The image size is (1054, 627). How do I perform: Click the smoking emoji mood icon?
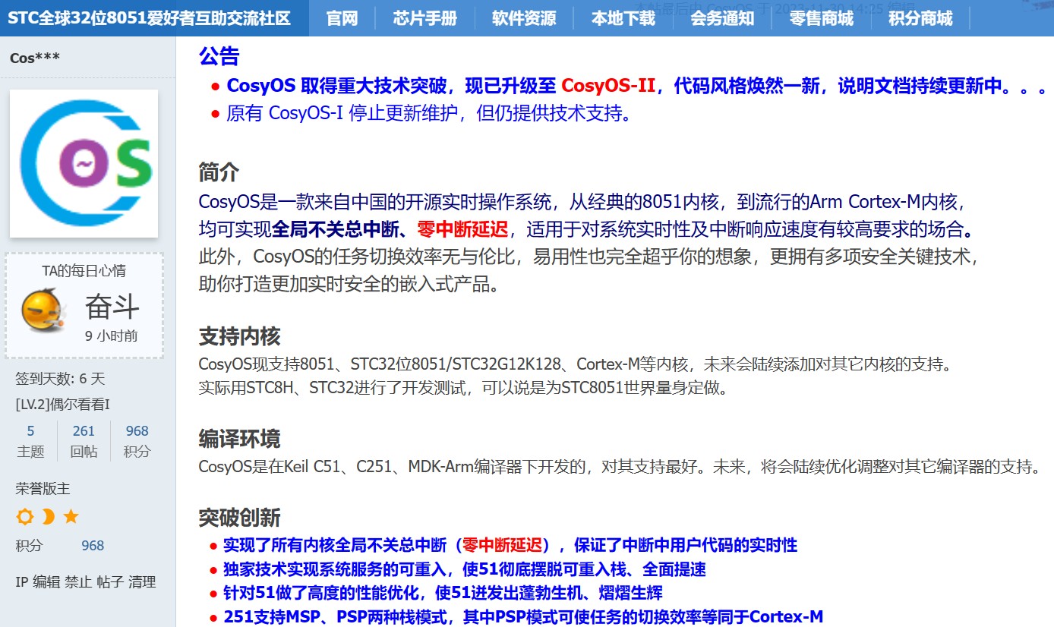pyautogui.click(x=43, y=310)
